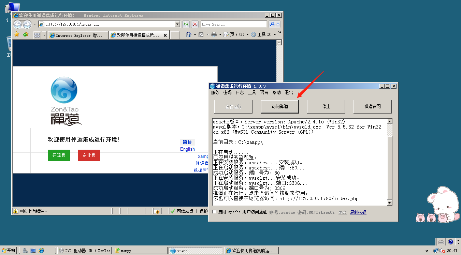Open the 密码 menu

click(227, 92)
